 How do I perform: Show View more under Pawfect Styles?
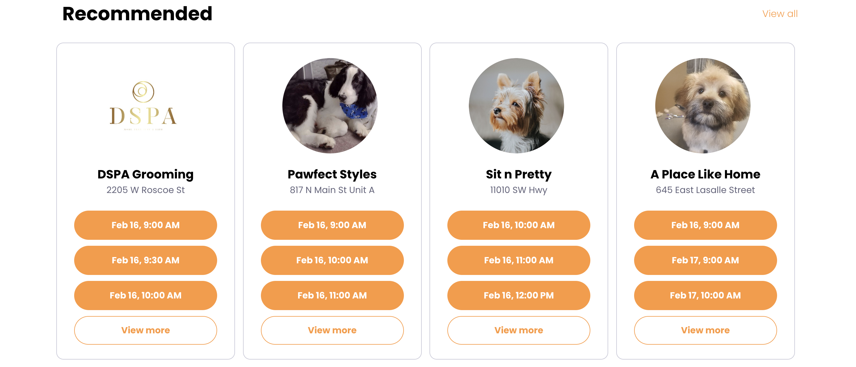(332, 330)
